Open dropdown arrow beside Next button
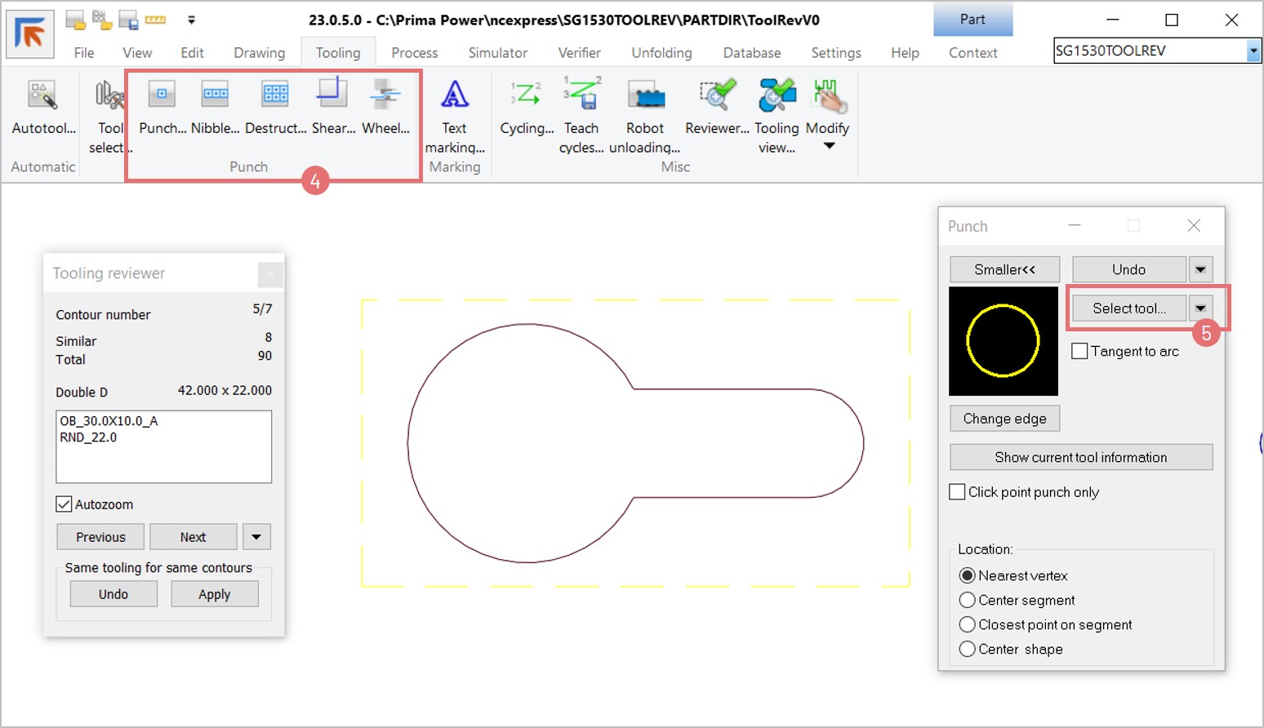 (x=256, y=537)
